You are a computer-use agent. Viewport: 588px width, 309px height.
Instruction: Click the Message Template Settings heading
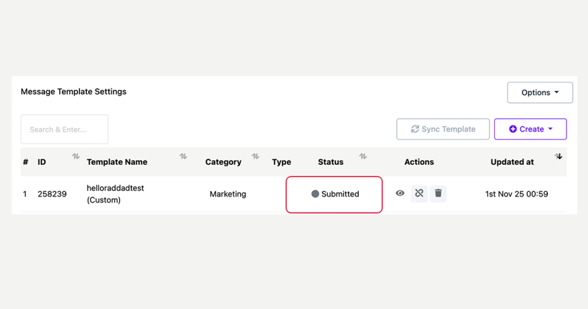click(x=73, y=91)
